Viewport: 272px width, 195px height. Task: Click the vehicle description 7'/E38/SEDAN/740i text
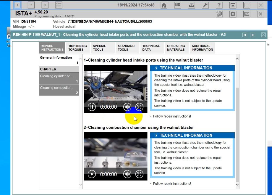110,22
